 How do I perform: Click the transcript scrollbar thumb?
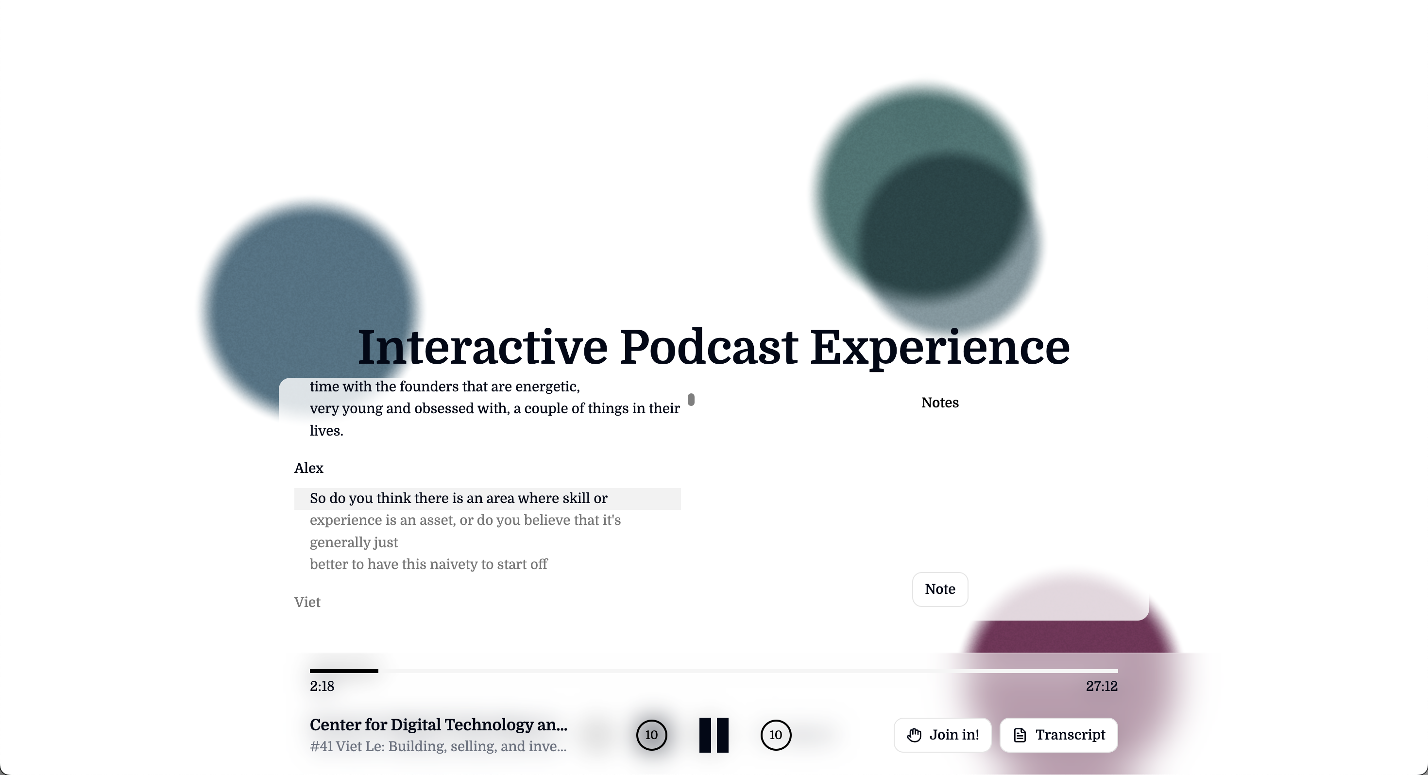691,400
